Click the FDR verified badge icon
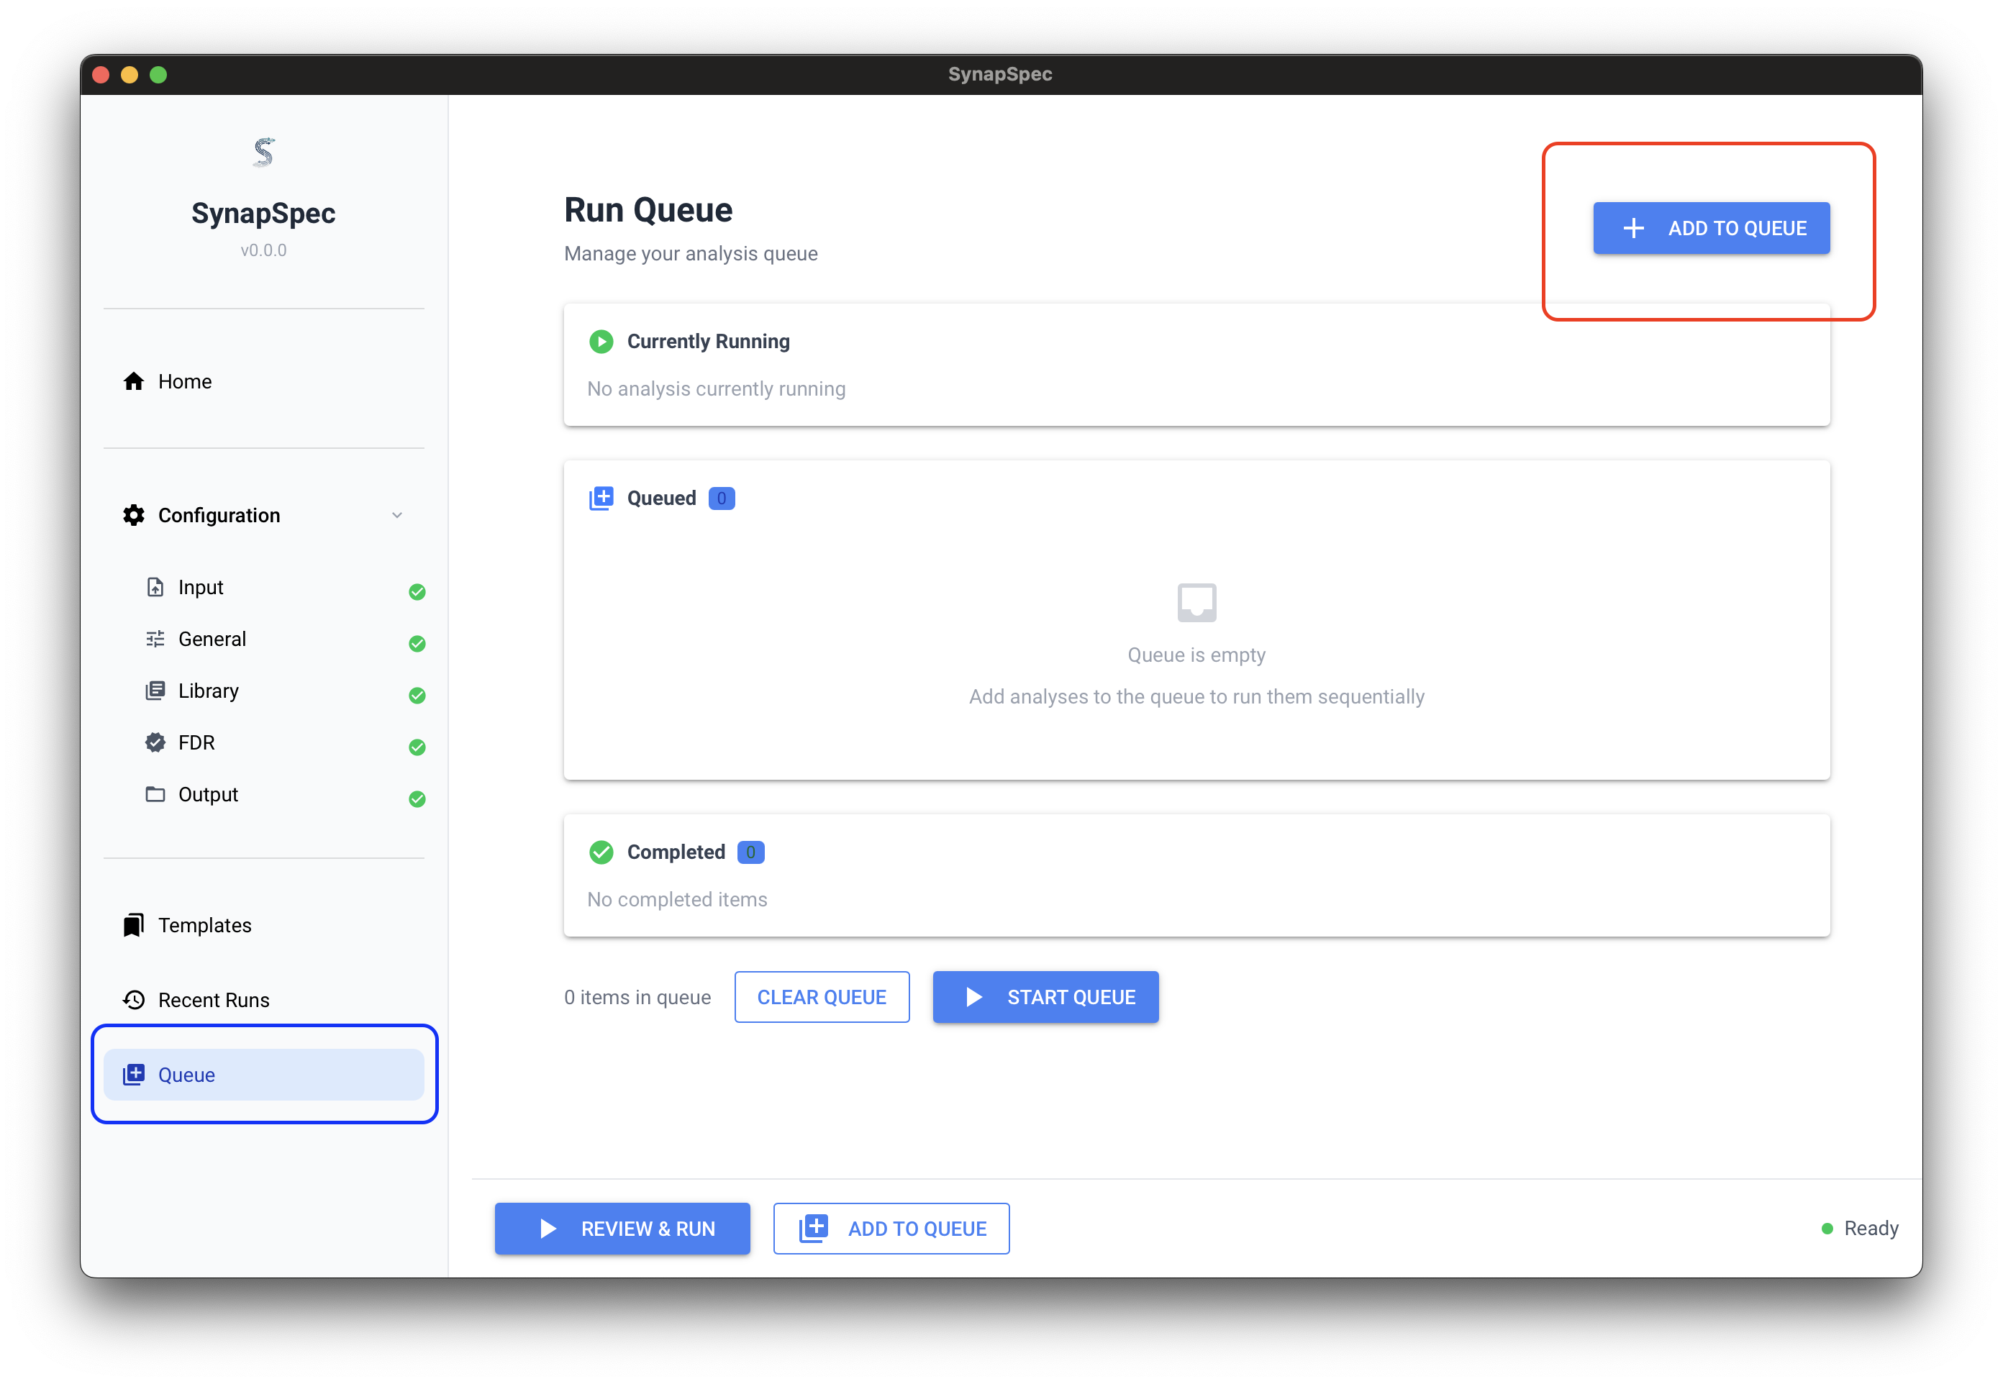This screenshot has width=2003, height=1384. [x=155, y=742]
